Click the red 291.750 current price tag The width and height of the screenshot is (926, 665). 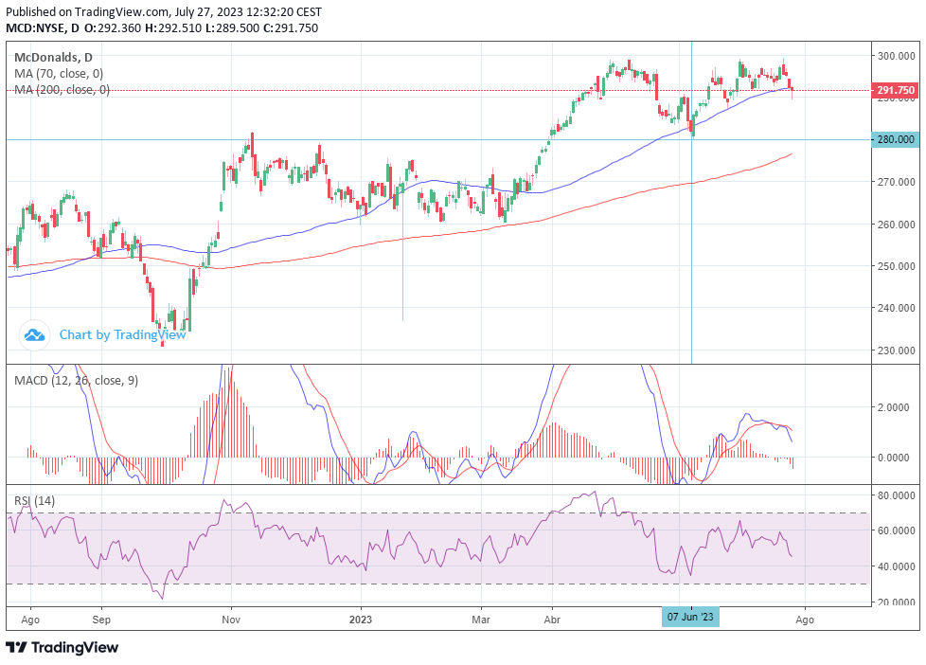(x=896, y=90)
